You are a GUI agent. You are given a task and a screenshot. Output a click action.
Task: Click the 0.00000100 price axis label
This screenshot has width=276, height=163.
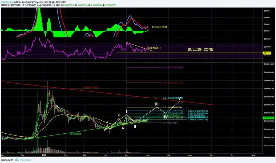pyautogui.click(x=269, y=137)
